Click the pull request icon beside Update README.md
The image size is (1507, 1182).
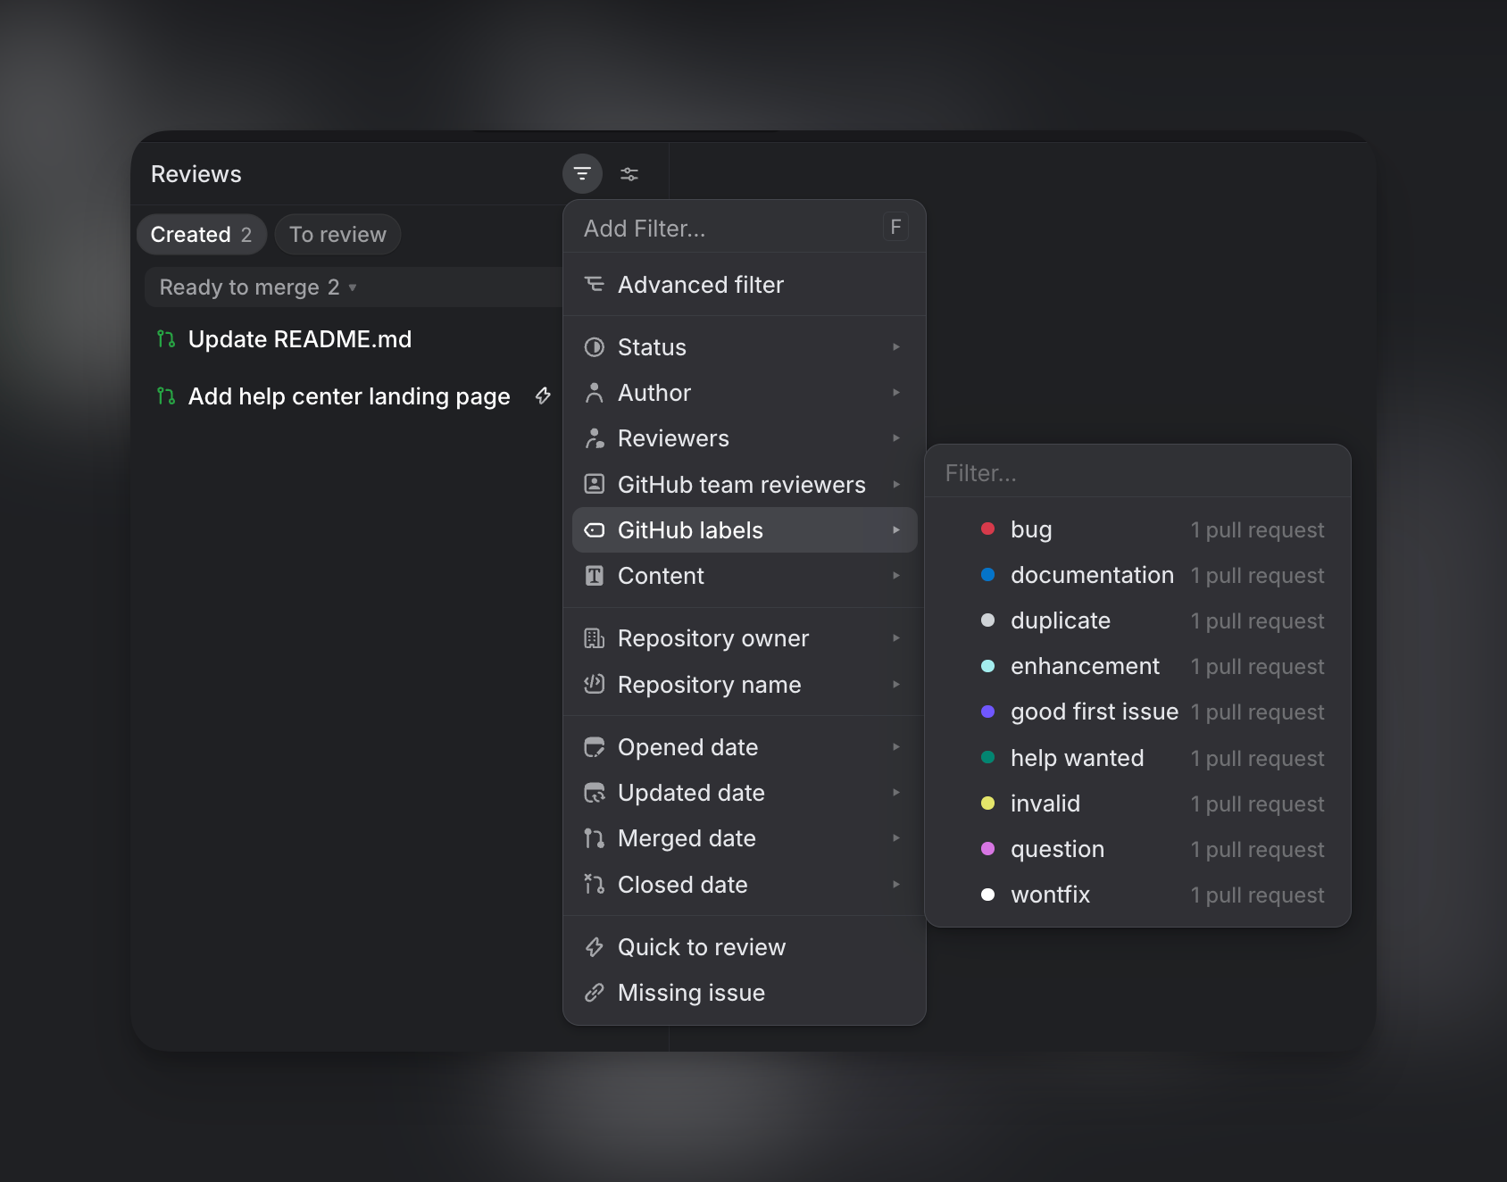tap(166, 339)
